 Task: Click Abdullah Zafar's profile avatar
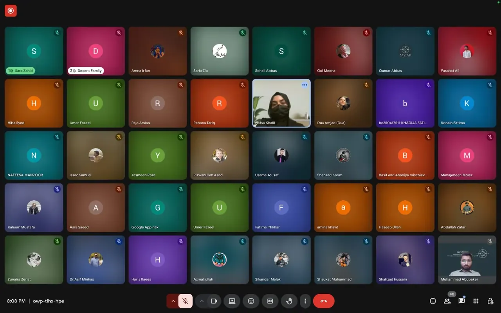pos(467,207)
